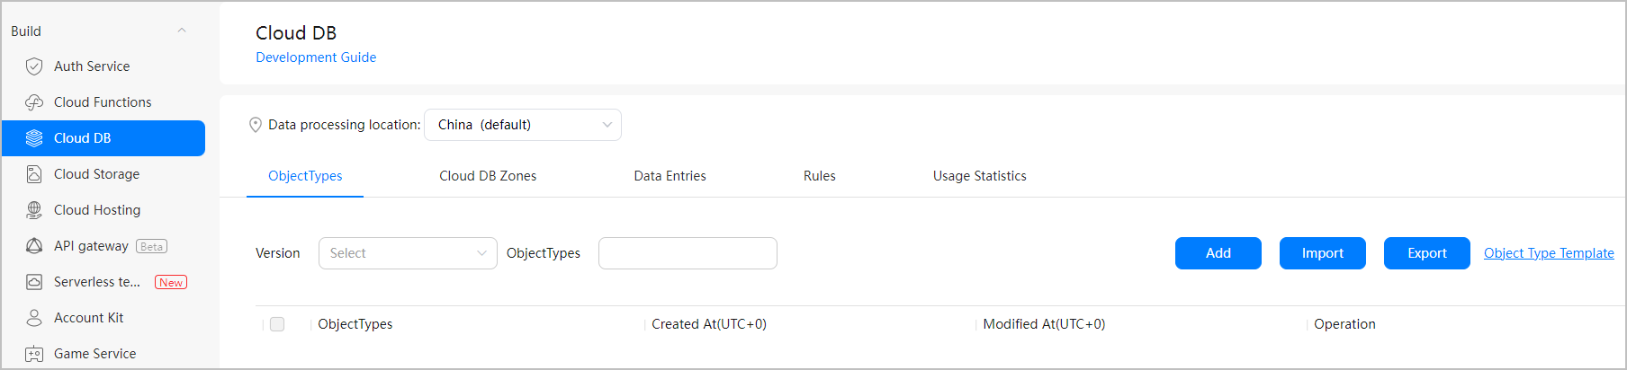1627x370 pixels.
Task: Collapse the Build section chevron
Action: point(182,31)
